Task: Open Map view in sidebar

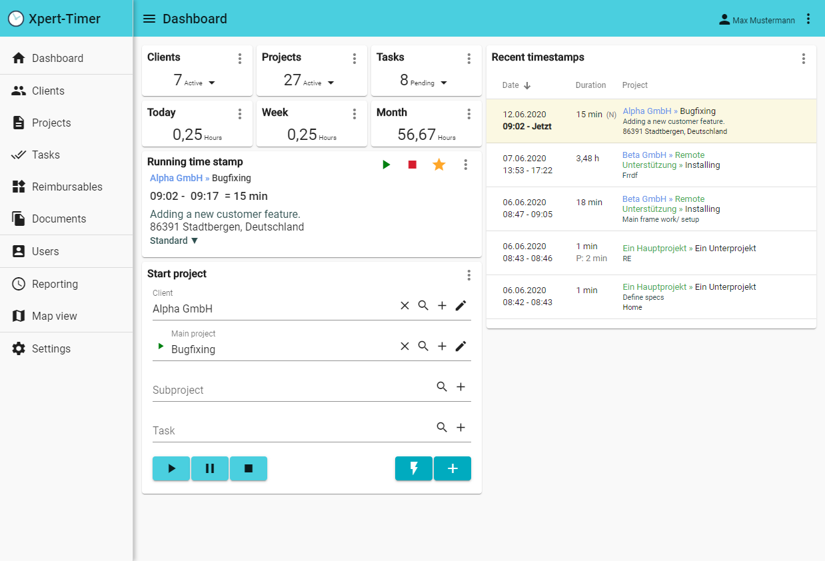Action: click(x=67, y=316)
